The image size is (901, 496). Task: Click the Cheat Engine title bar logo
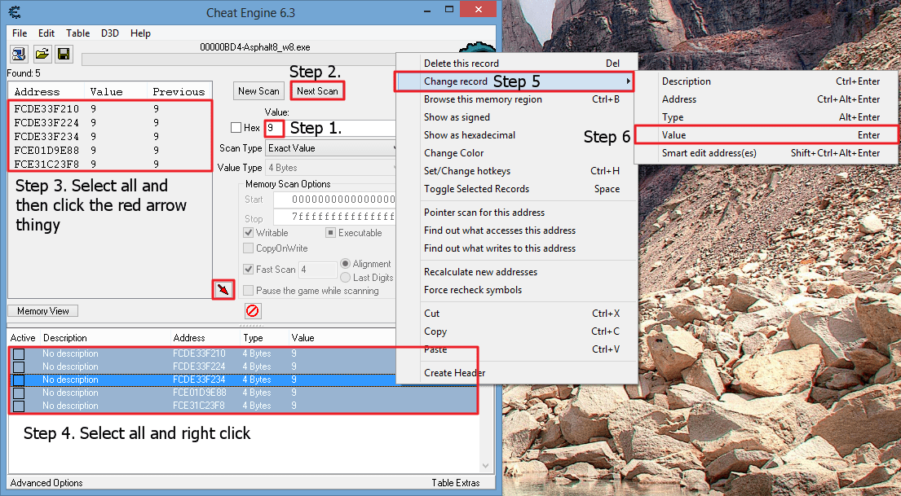pos(15,12)
